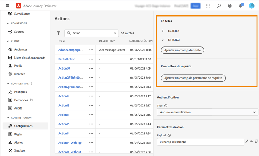Expand the EN-TÊTE 1 header
This screenshot has height=156, width=259.
point(163,31)
